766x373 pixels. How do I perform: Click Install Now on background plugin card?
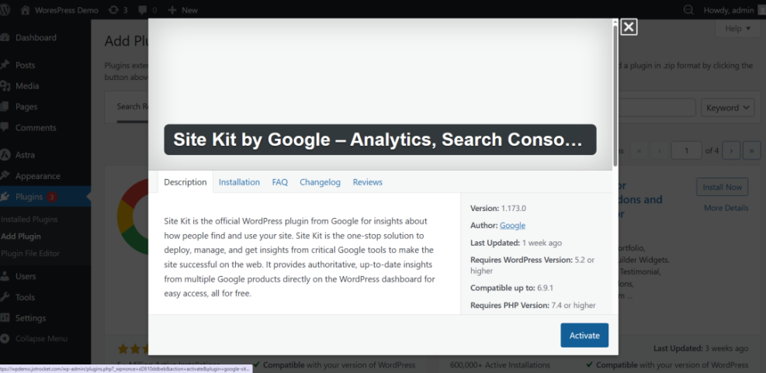722,187
